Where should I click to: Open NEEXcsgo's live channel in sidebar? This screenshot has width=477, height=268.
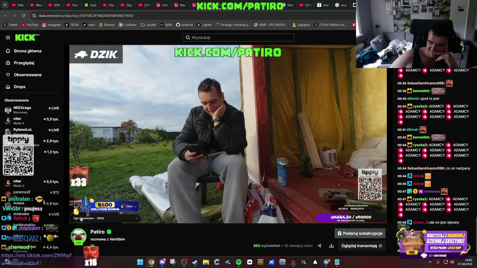coord(32,109)
